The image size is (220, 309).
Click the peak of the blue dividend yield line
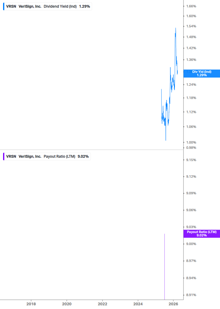click(176, 28)
